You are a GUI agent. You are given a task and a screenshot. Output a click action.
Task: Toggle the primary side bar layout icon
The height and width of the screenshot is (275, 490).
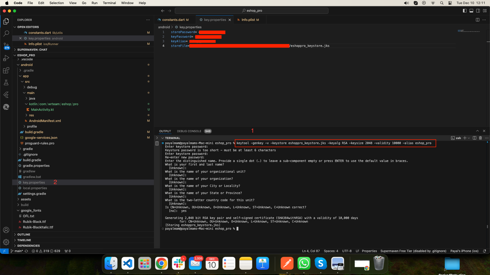[465, 11]
